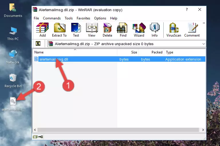The width and height of the screenshot is (220, 146).
Task: Run the Test archive tool
Action: pos(76,30)
